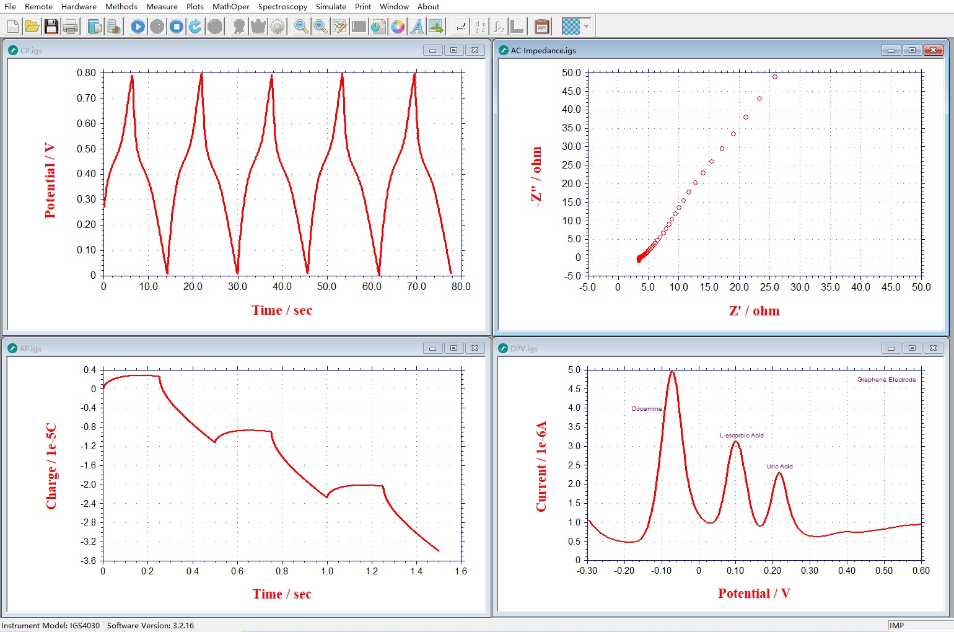Open the About menu
The height and width of the screenshot is (632, 954).
(428, 7)
